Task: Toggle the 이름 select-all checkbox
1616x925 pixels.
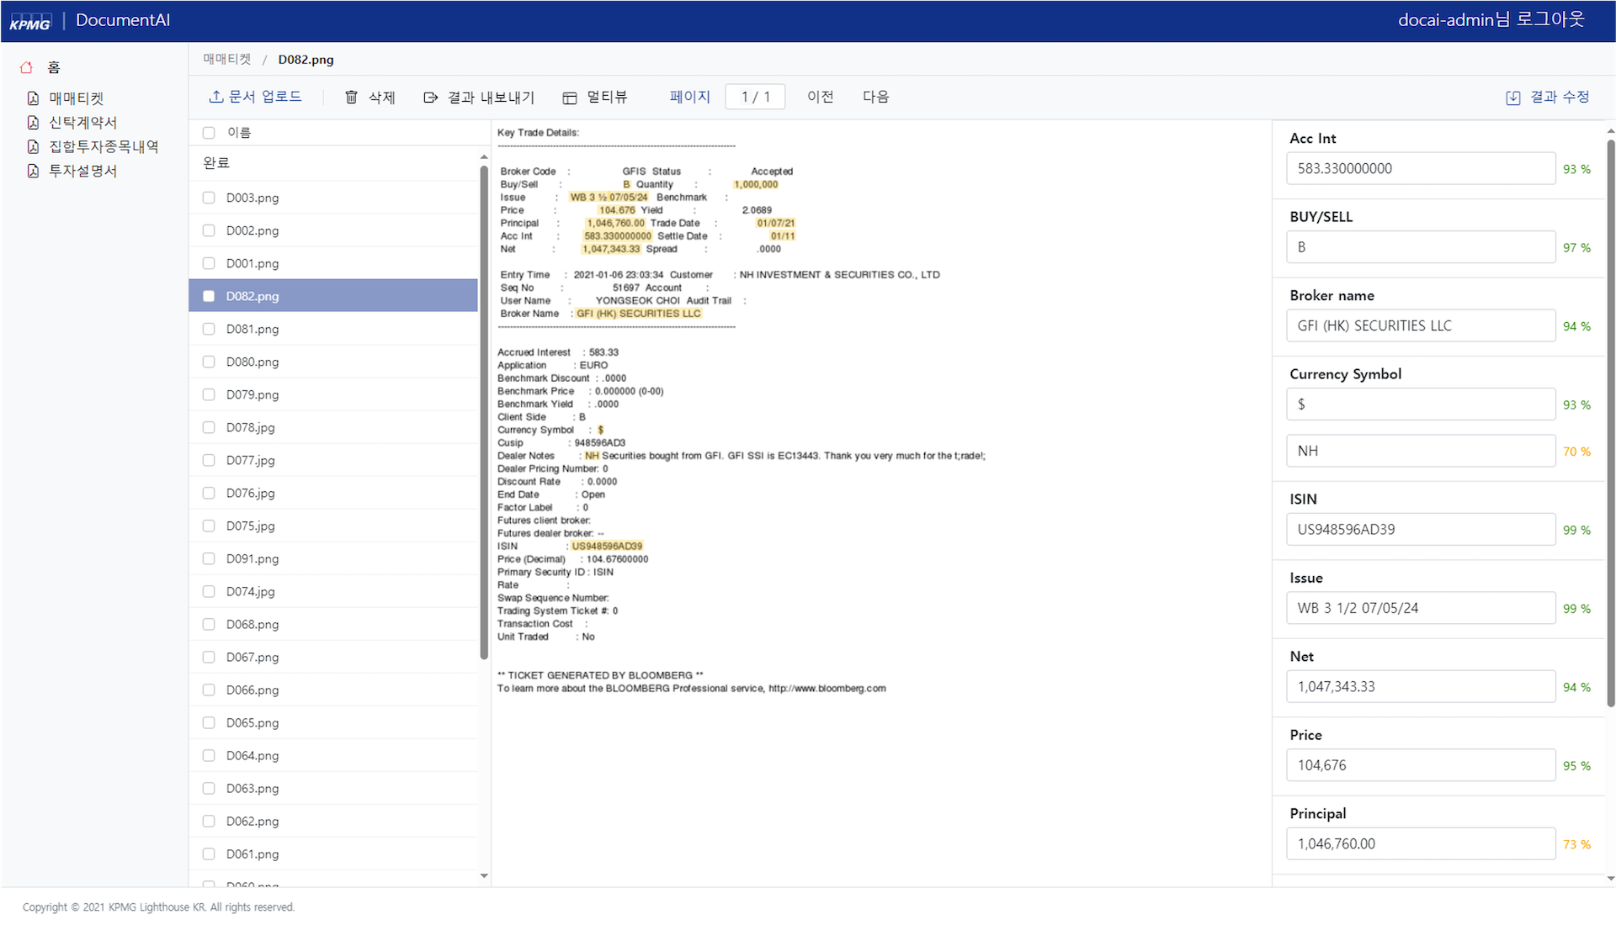Action: pos(209,133)
